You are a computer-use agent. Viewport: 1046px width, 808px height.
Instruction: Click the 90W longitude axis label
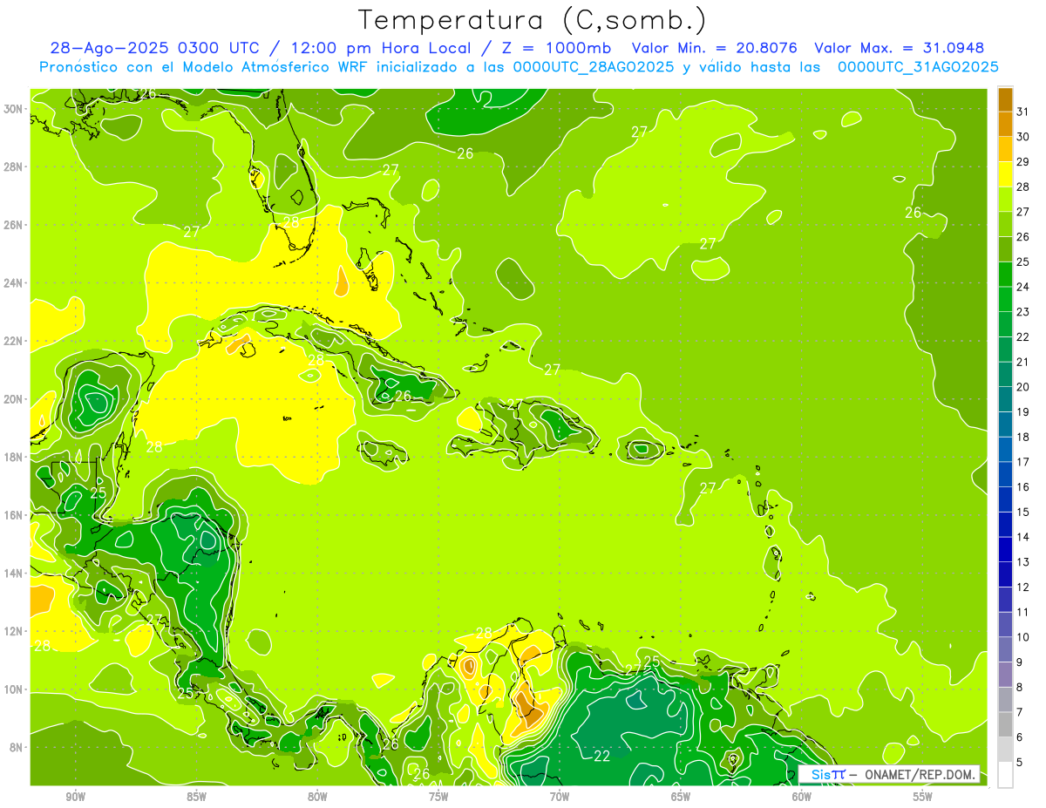[x=76, y=797]
